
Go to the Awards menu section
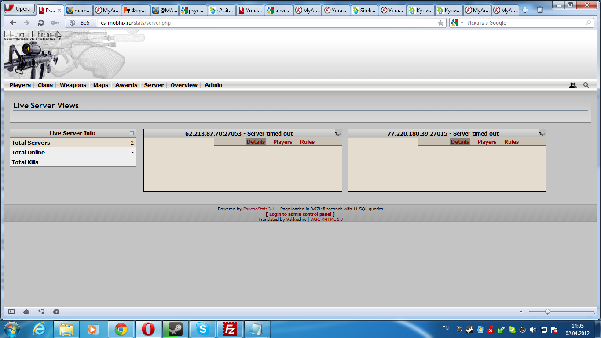(x=126, y=85)
